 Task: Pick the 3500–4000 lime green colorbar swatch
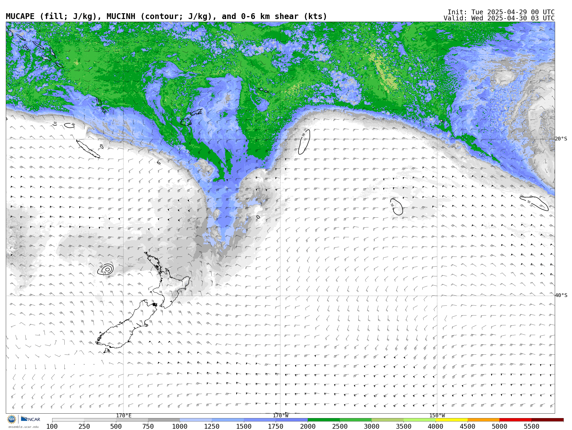(x=419, y=420)
